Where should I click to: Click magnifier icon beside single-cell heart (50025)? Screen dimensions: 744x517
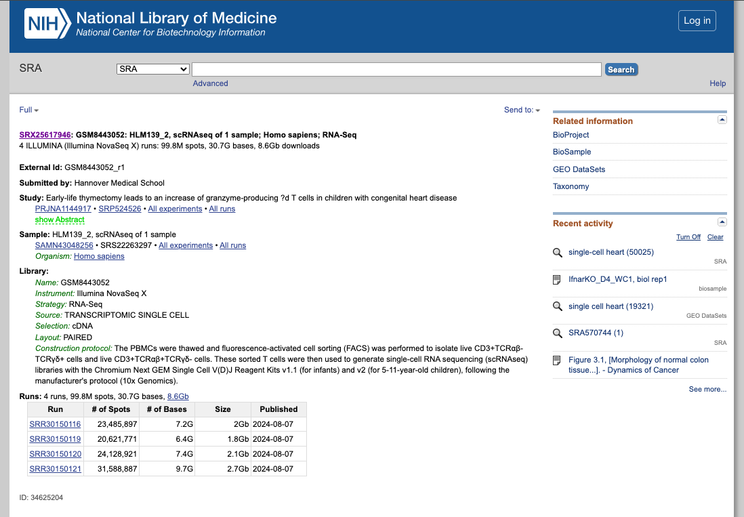click(558, 253)
